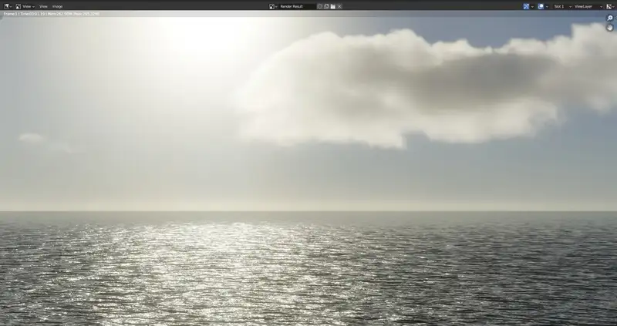Toggle gizmo visibility in header
Screen dimensions: 617x326
pyautogui.click(x=527, y=6)
